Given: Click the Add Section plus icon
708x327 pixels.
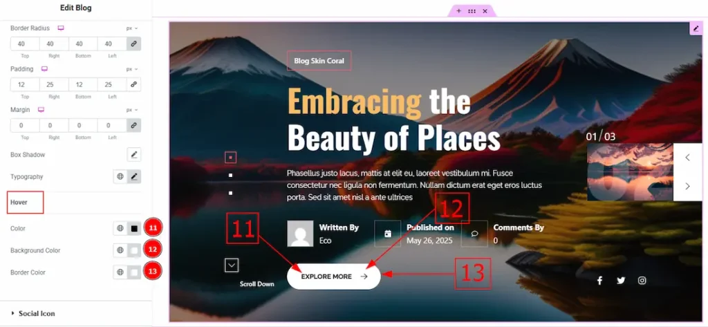Looking at the screenshot, I should (x=458, y=11).
